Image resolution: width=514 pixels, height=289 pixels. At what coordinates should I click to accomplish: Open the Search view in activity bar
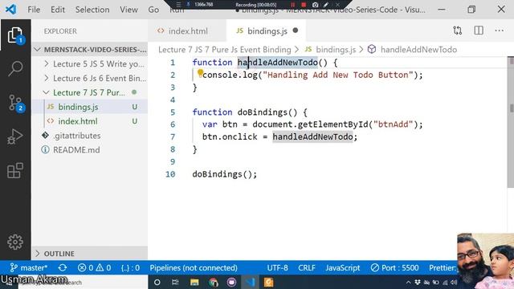pos(15,69)
